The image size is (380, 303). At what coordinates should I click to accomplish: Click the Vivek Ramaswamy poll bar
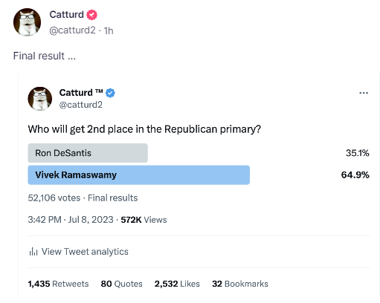click(x=138, y=175)
